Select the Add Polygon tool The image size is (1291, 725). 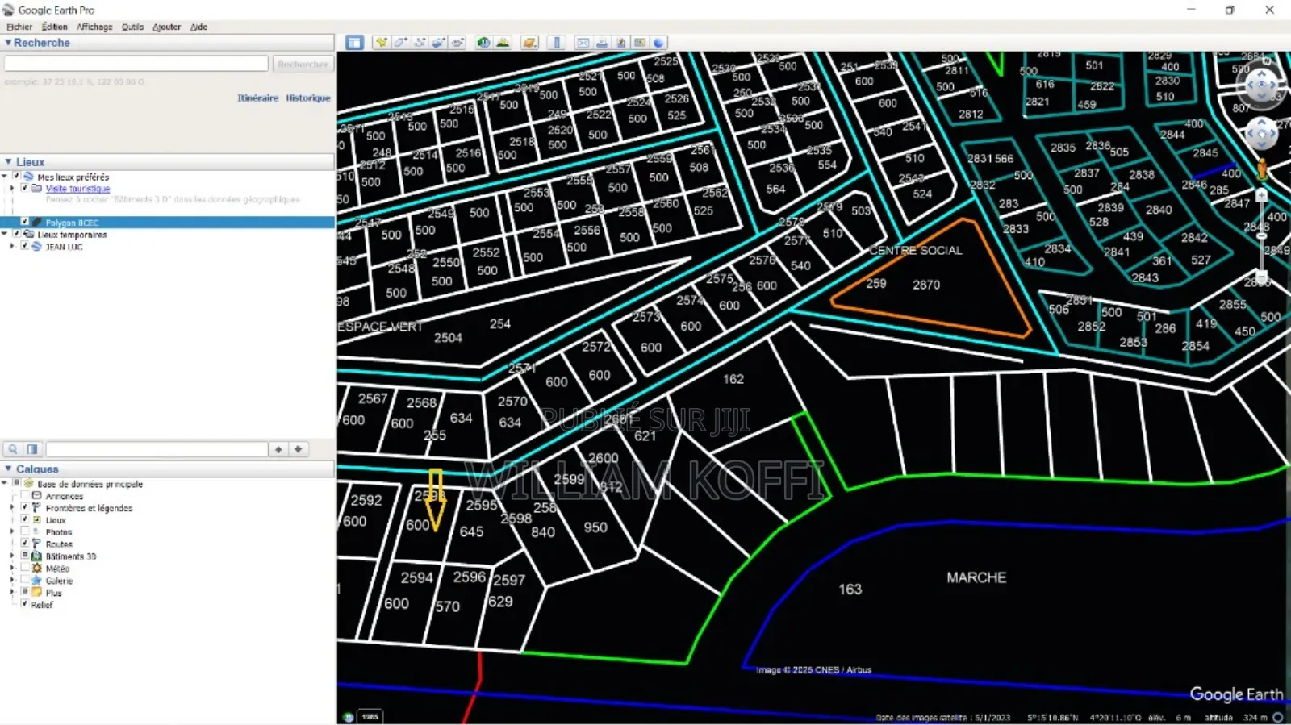tap(400, 43)
